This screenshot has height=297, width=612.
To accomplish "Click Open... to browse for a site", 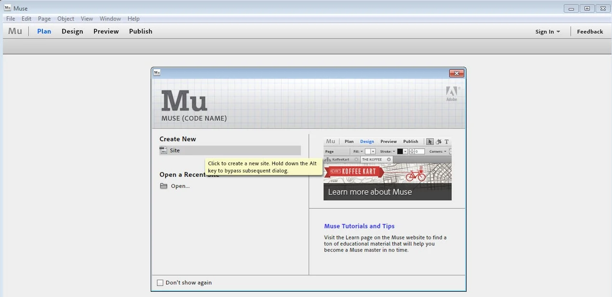I will tap(180, 186).
